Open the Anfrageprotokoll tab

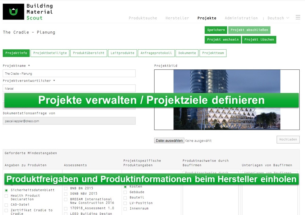click(156, 53)
